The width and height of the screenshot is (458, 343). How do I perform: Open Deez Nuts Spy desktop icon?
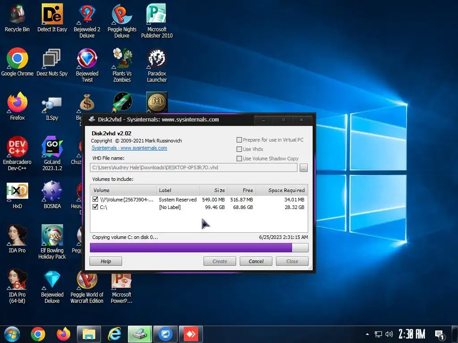(52, 62)
